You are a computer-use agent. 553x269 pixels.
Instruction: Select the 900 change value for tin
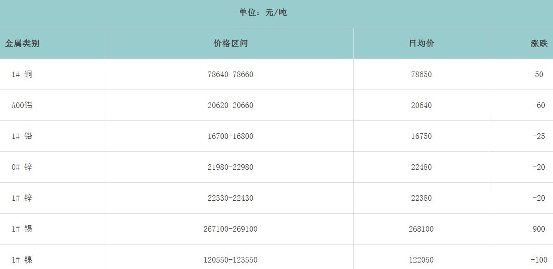coord(539,229)
